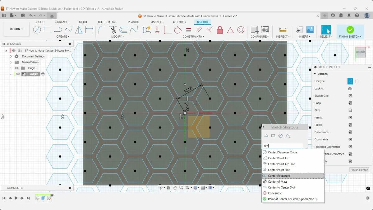Screen dimensions: 373x210
Task: Open the INSERT dropdown menu
Action: tap(304, 37)
